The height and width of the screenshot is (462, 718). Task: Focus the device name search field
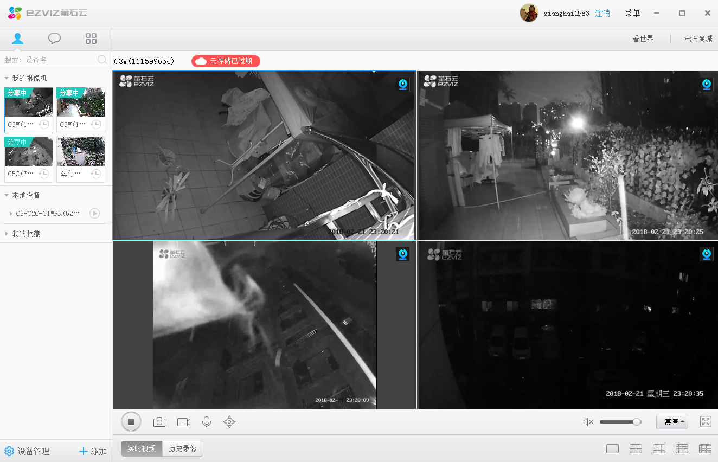(x=50, y=60)
